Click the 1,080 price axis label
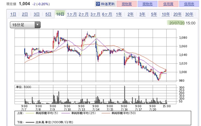 (183, 38)
